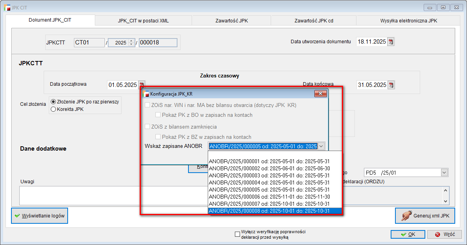467x245 pixels.
Task: Choose ANOBR/2025/000002 from the list
Action: pos(269,168)
